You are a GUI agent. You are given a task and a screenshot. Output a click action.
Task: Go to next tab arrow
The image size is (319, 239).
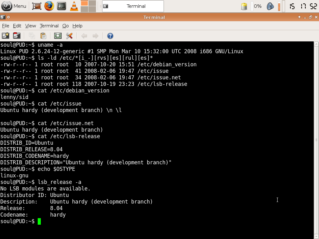point(95,36)
